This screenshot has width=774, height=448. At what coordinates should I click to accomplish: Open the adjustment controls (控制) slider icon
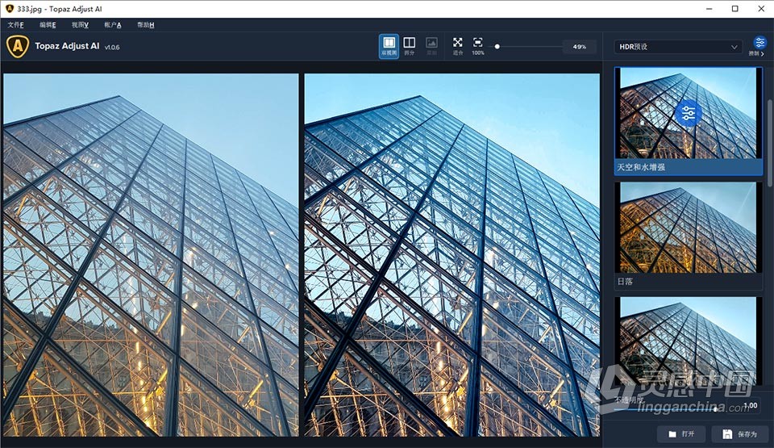pos(759,44)
